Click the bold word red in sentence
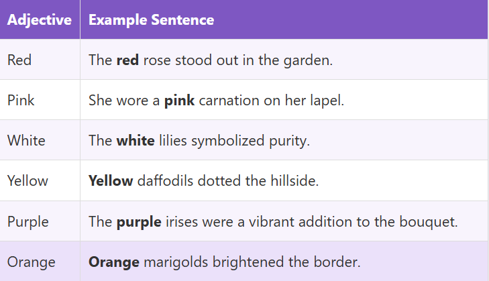The image size is (489, 281). click(x=127, y=60)
